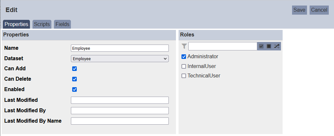Toggle the Enabled checkbox
The height and width of the screenshot is (136, 334).
point(74,89)
